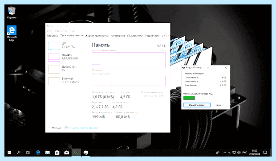This screenshot has height=161, width=276.
Task: Switch to the Производительность tab
Action: tap(72, 35)
